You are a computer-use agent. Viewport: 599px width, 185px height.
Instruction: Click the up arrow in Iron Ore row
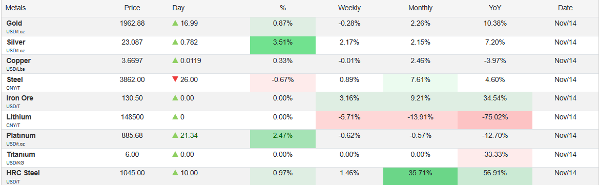pyautogui.click(x=175, y=98)
